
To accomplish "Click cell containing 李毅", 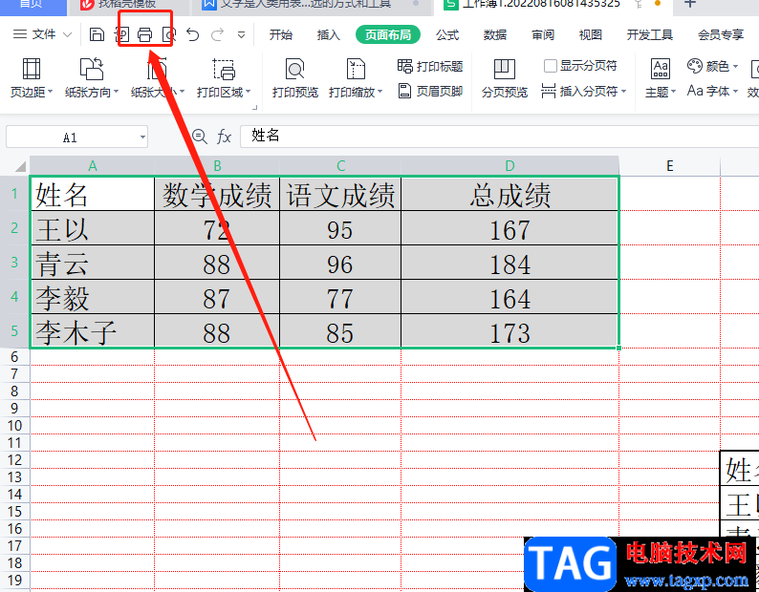I will [93, 297].
